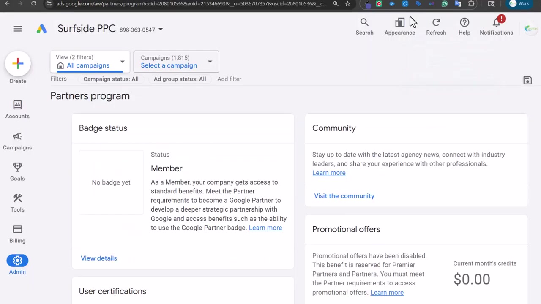Click the Community card title
This screenshot has width=541, height=304.
pyautogui.click(x=334, y=128)
